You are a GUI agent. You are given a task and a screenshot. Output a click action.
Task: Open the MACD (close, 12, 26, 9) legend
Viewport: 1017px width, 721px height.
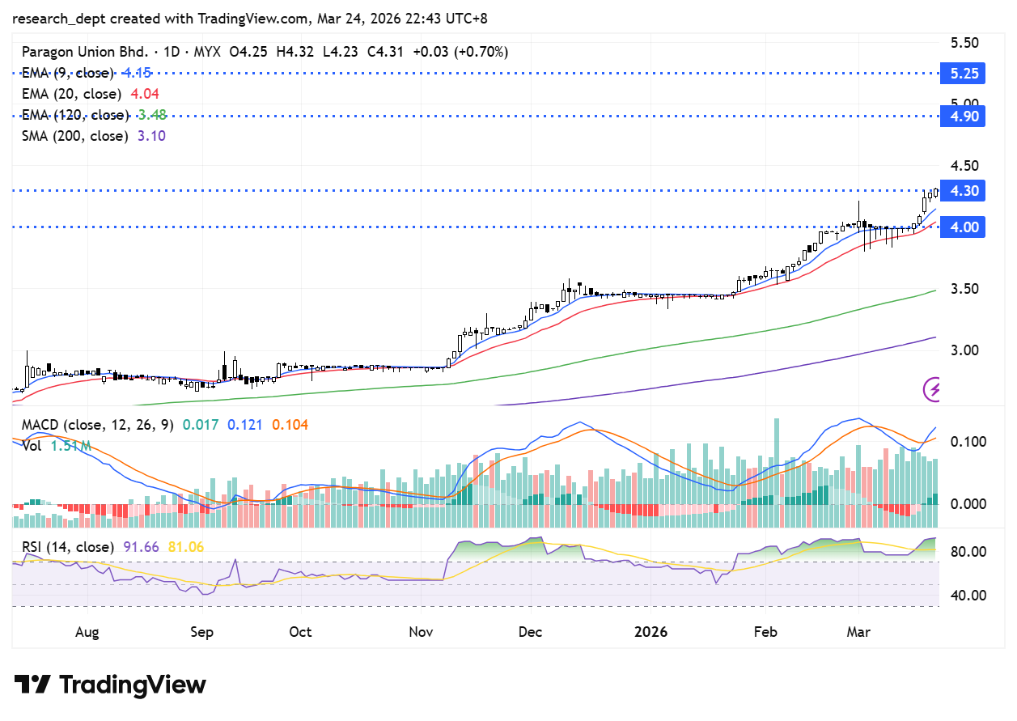97,425
